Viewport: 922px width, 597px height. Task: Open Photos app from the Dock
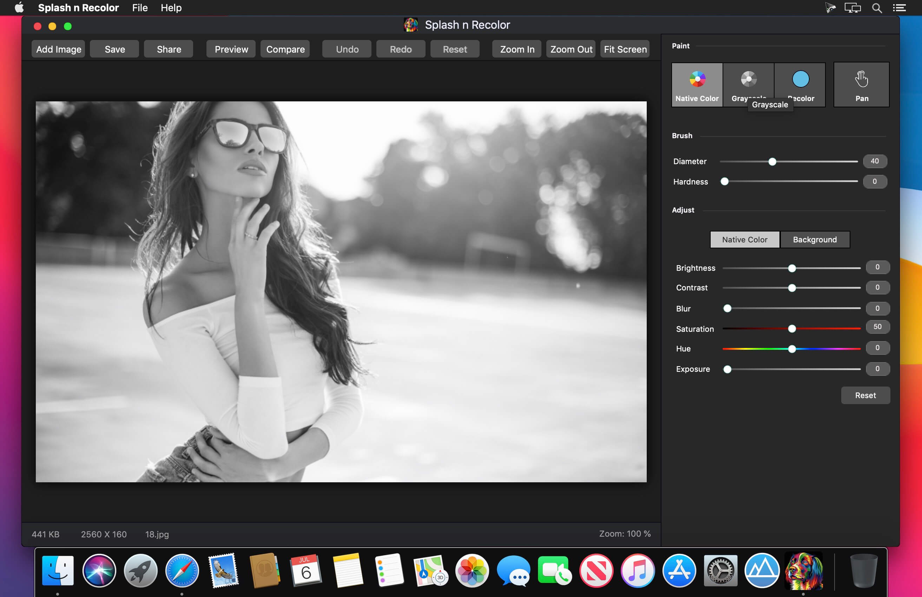(470, 573)
